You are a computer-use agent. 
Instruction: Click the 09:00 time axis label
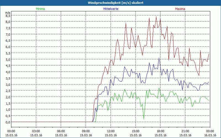(x=86, y=131)
